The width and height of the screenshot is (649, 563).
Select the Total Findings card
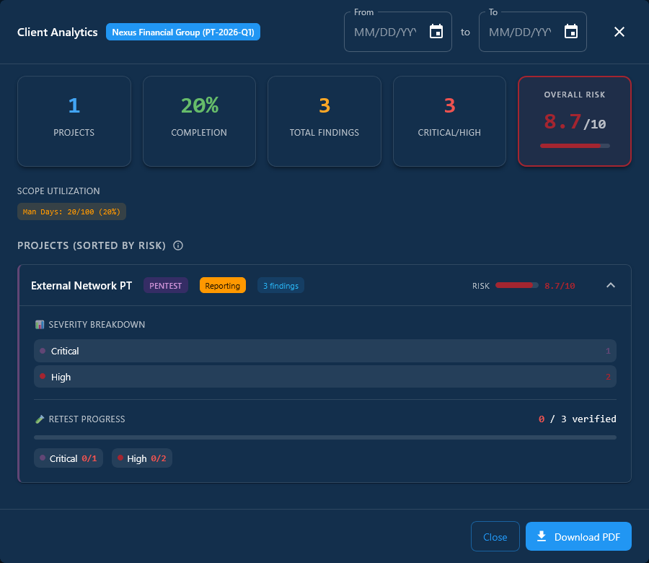tap(324, 121)
